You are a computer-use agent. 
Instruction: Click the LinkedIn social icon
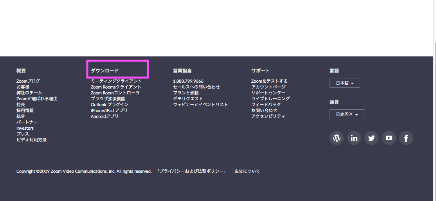click(354, 138)
